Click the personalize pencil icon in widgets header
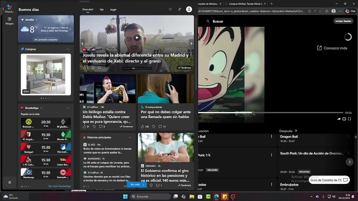 180,9
